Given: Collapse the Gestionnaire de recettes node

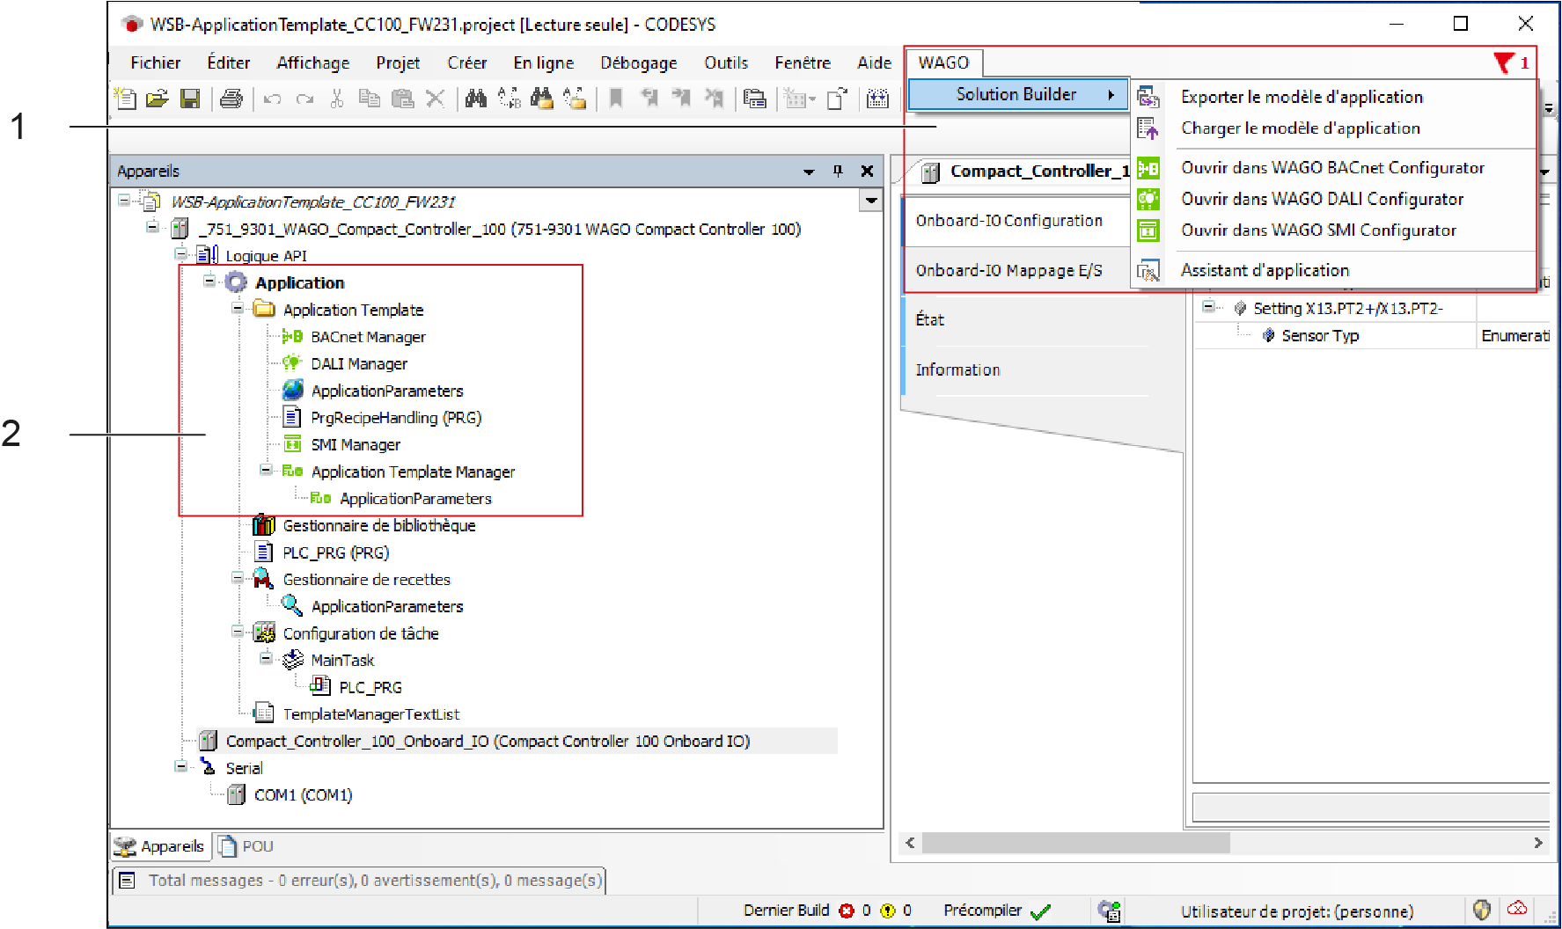Looking at the screenshot, I should [x=238, y=578].
